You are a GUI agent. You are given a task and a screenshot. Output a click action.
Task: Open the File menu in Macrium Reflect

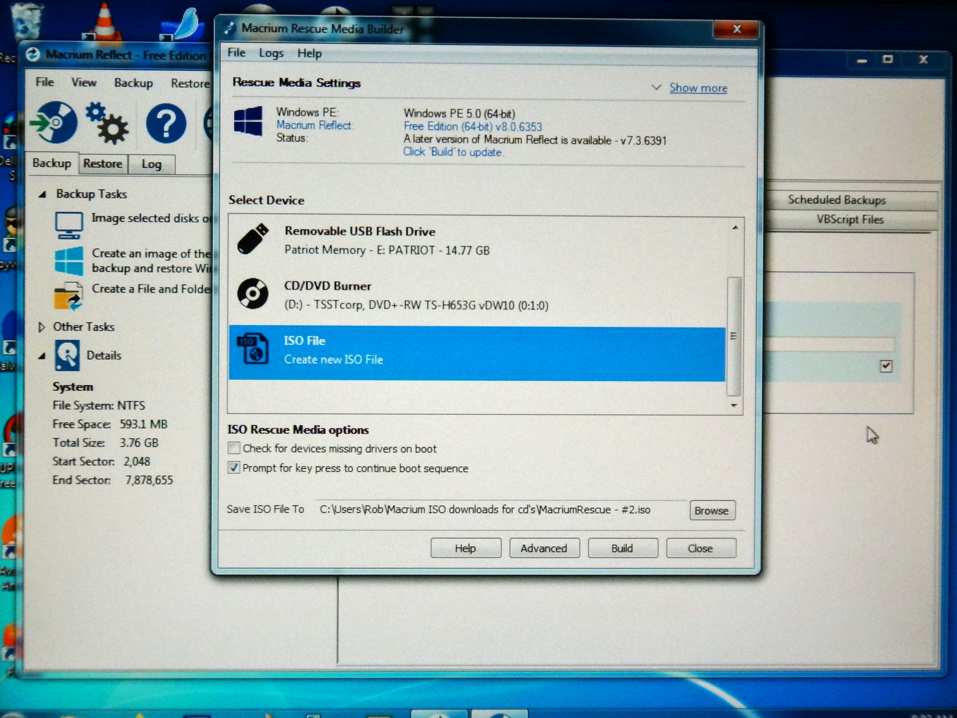45,82
